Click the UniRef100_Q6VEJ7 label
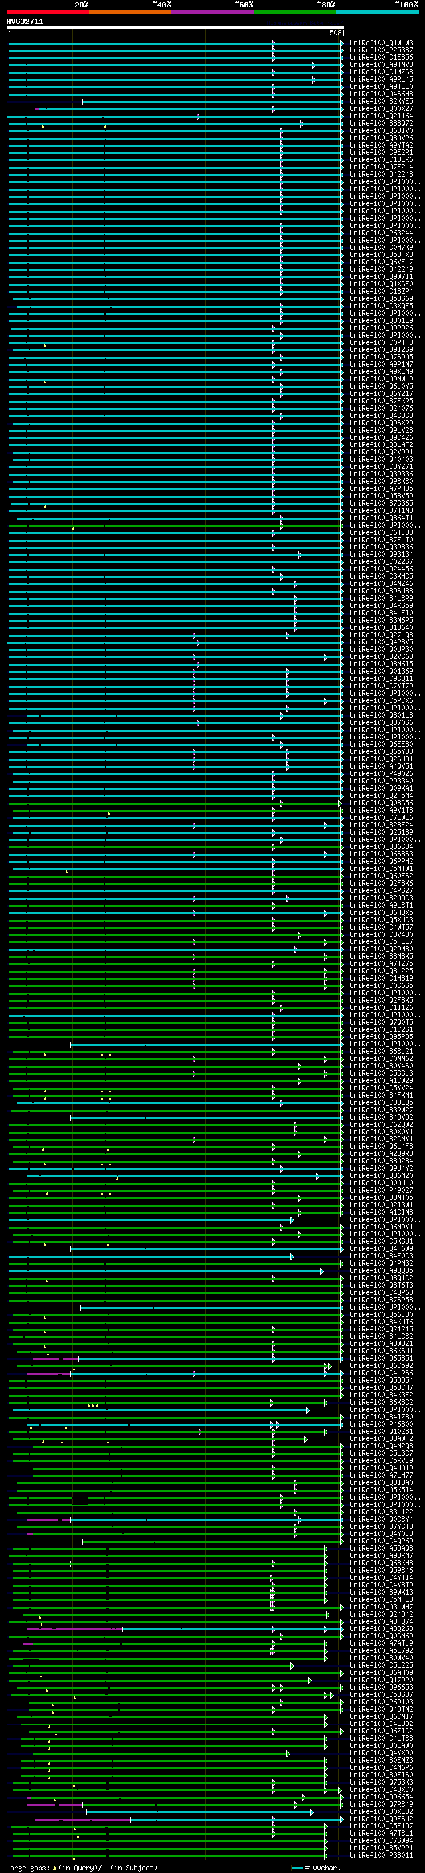 (x=381, y=262)
